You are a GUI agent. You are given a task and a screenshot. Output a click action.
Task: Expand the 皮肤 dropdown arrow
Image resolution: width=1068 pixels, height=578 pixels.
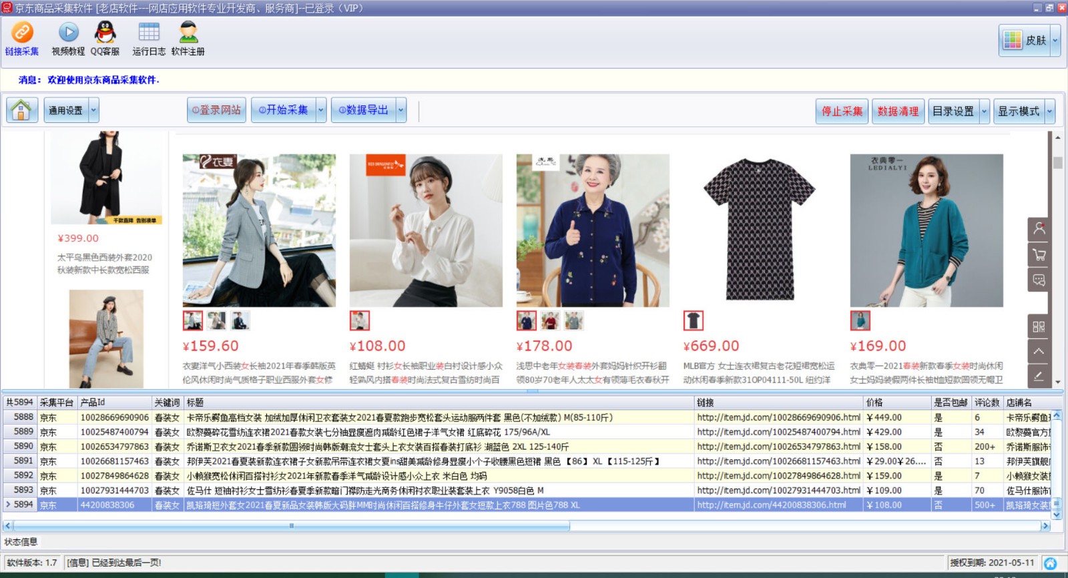[1055, 40]
